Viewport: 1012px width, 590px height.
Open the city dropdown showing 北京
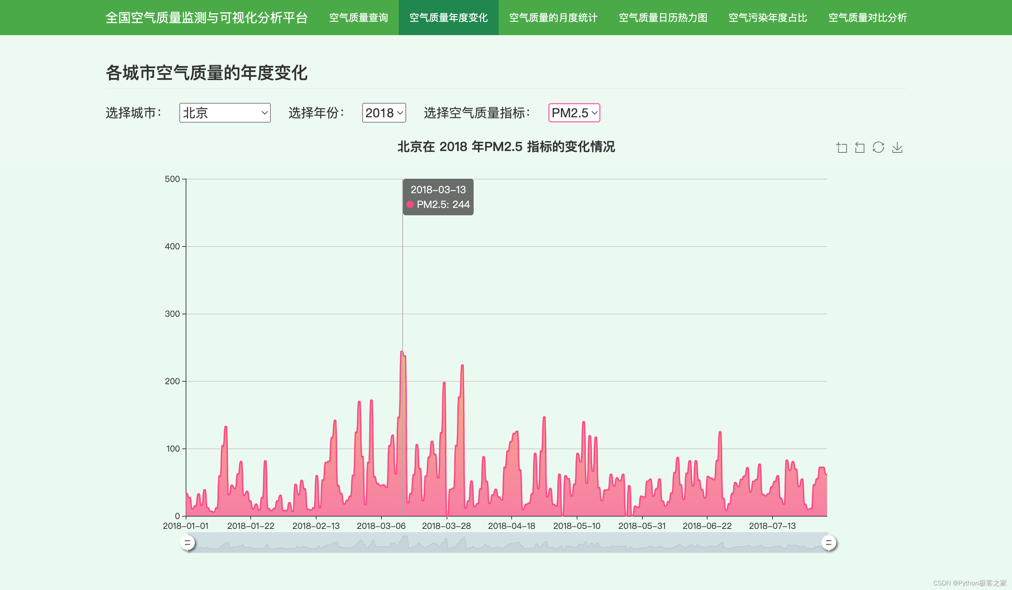click(225, 113)
